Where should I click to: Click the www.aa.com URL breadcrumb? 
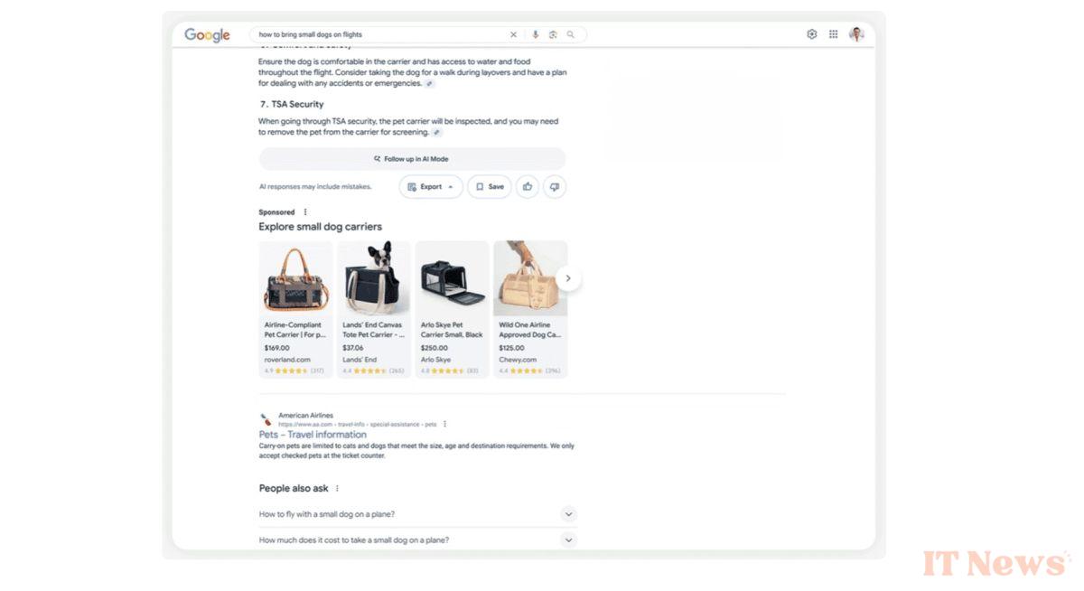point(357,424)
